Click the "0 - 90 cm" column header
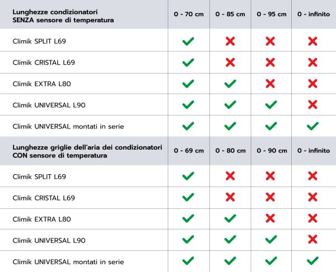336x272 pixels. [x=271, y=151]
